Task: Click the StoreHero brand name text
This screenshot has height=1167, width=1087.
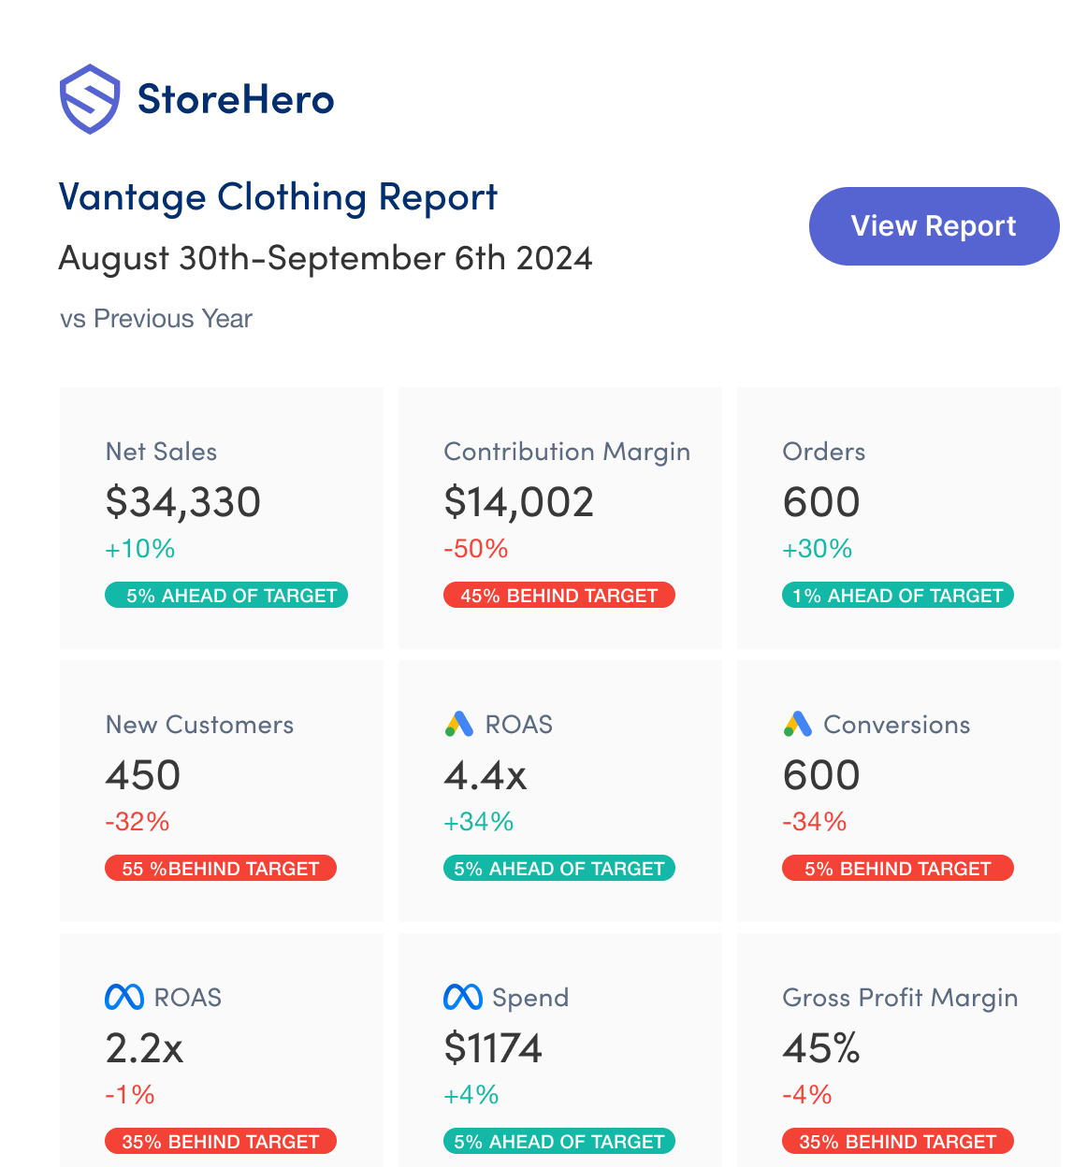Action: (x=236, y=99)
